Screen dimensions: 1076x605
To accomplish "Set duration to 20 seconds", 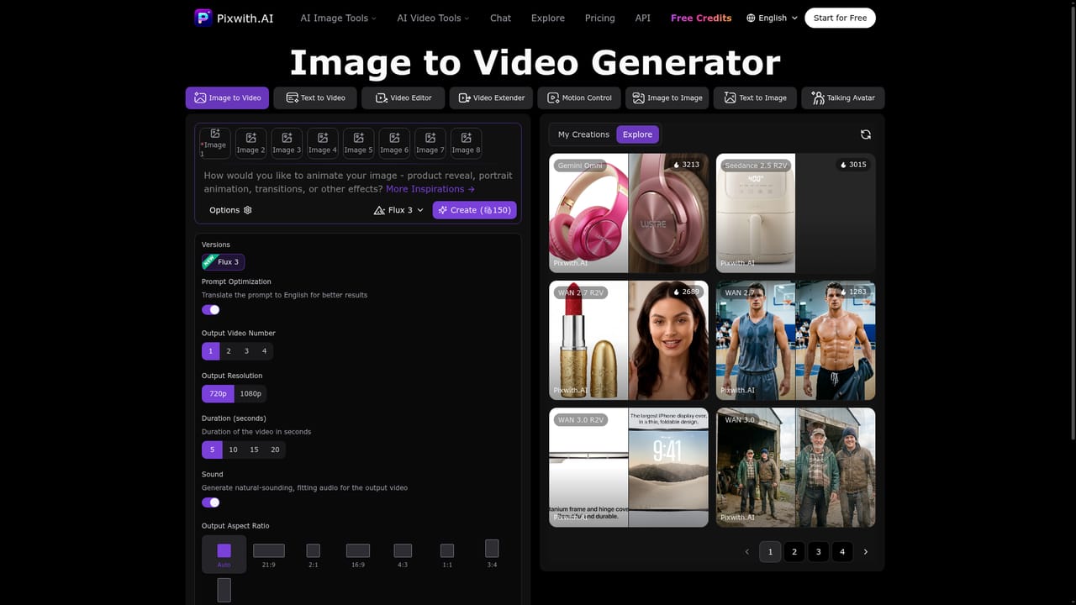I will pyautogui.click(x=275, y=450).
